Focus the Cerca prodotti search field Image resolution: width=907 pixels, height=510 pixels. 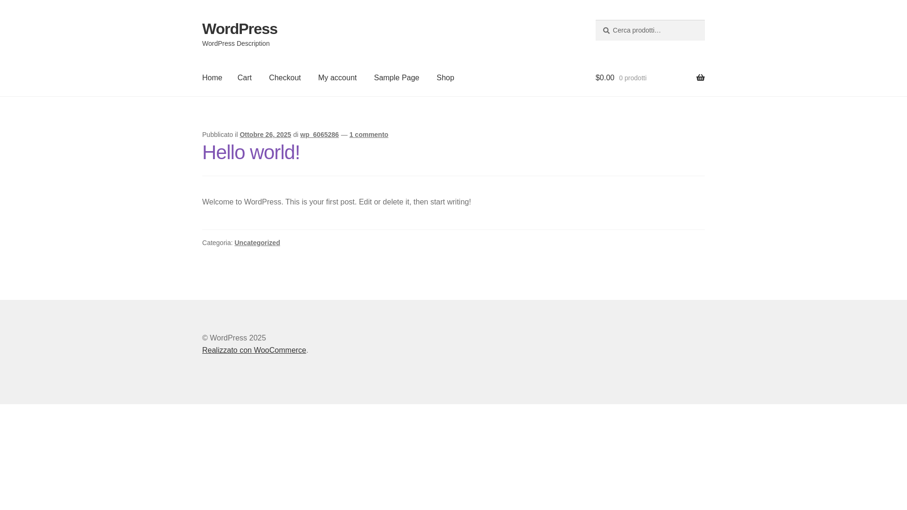coord(656,30)
